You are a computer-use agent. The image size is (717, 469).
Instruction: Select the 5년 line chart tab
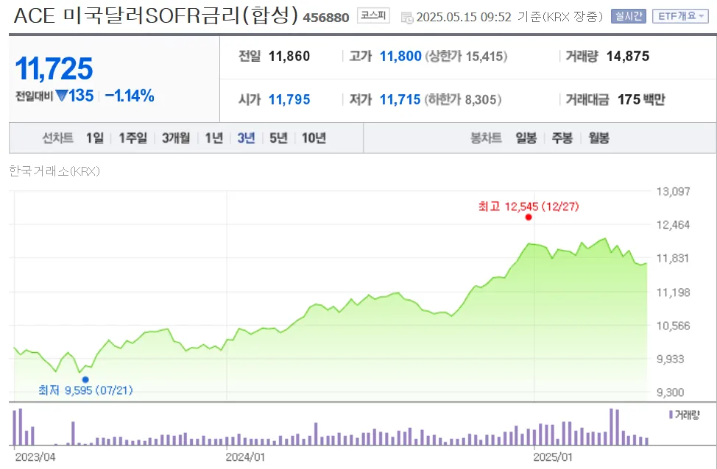[278, 138]
